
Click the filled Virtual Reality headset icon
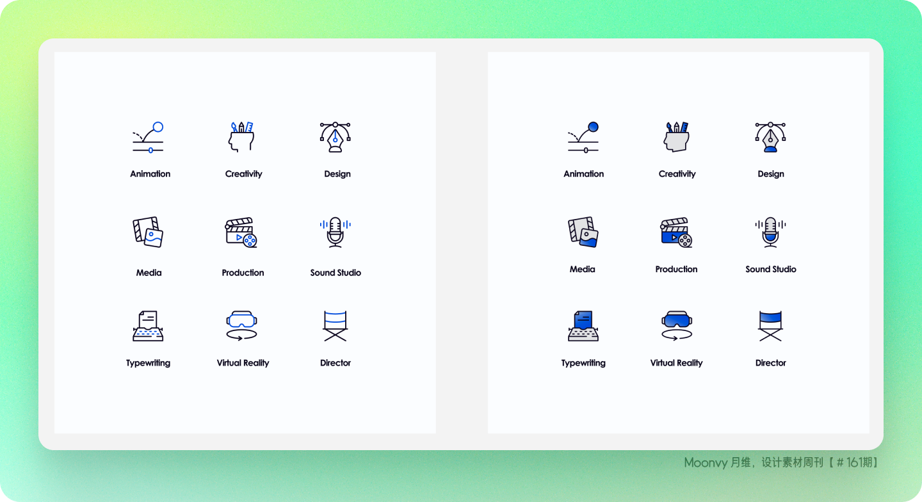676,326
